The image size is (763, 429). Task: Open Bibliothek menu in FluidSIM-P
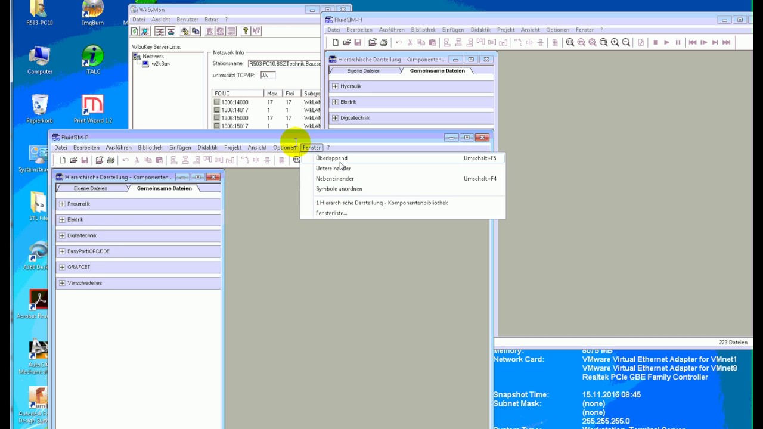150,147
